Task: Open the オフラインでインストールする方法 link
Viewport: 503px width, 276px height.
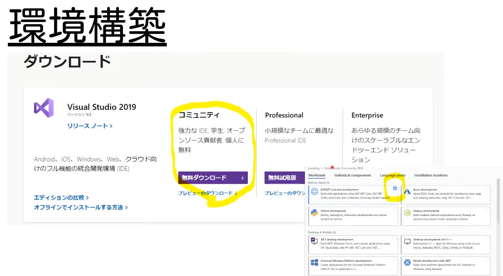Action: pyautogui.click(x=81, y=208)
